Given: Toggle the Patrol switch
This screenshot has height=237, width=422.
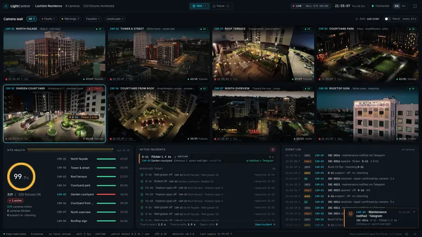Looking at the screenshot, I should pyautogui.click(x=387, y=19).
